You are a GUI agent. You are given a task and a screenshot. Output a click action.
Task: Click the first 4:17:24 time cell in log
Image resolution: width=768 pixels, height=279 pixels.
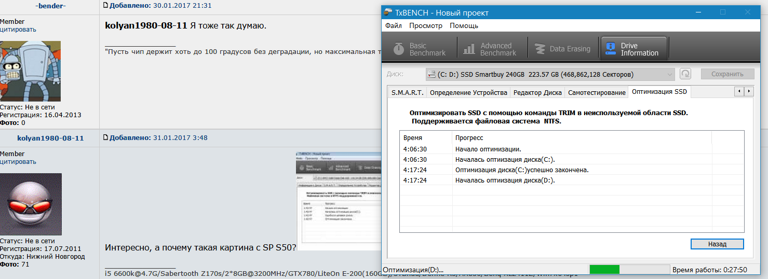click(x=415, y=170)
